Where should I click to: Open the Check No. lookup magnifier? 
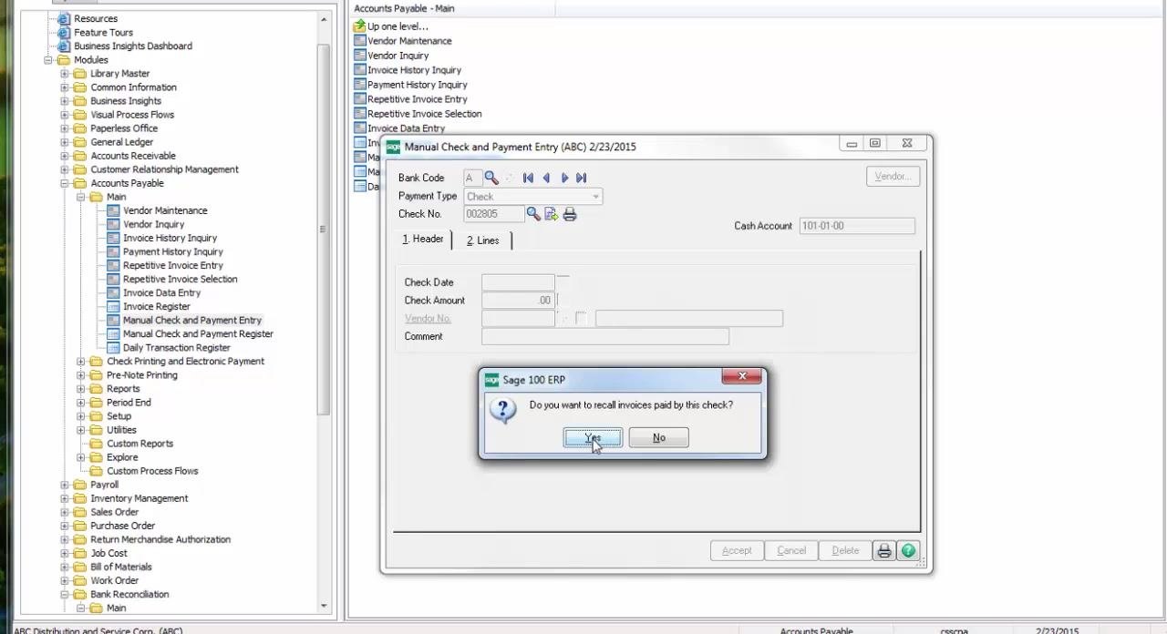pyautogui.click(x=534, y=214)
